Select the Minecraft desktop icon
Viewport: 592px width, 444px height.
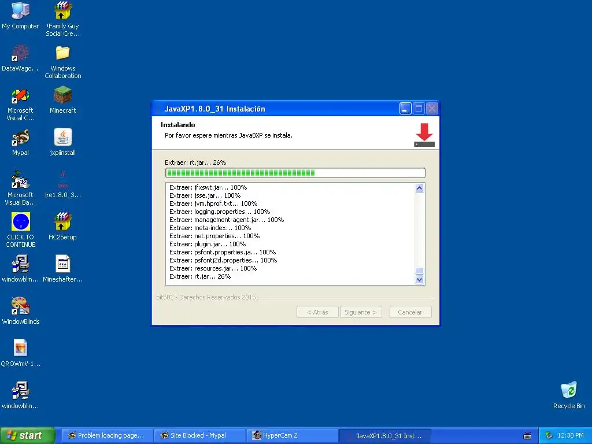[62, 95]
